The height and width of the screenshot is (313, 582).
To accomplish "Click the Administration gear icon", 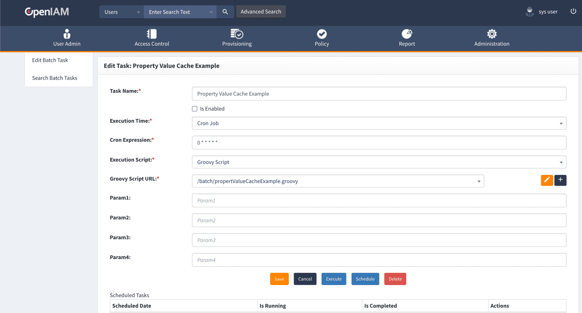I will tap(492, 34).
